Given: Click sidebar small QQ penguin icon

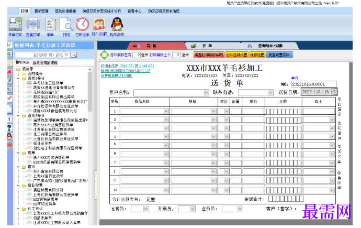Looking at the screenshot, I should tap(9, 136).
